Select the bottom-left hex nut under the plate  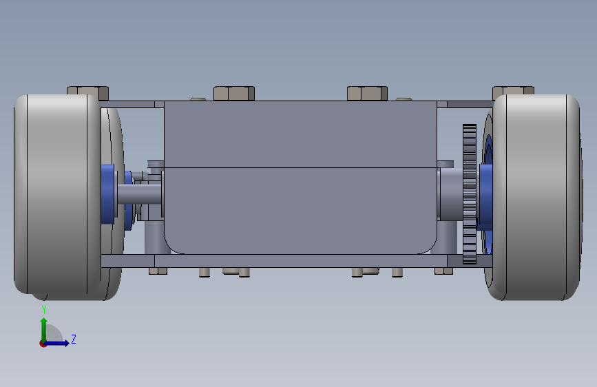point(158,271)
